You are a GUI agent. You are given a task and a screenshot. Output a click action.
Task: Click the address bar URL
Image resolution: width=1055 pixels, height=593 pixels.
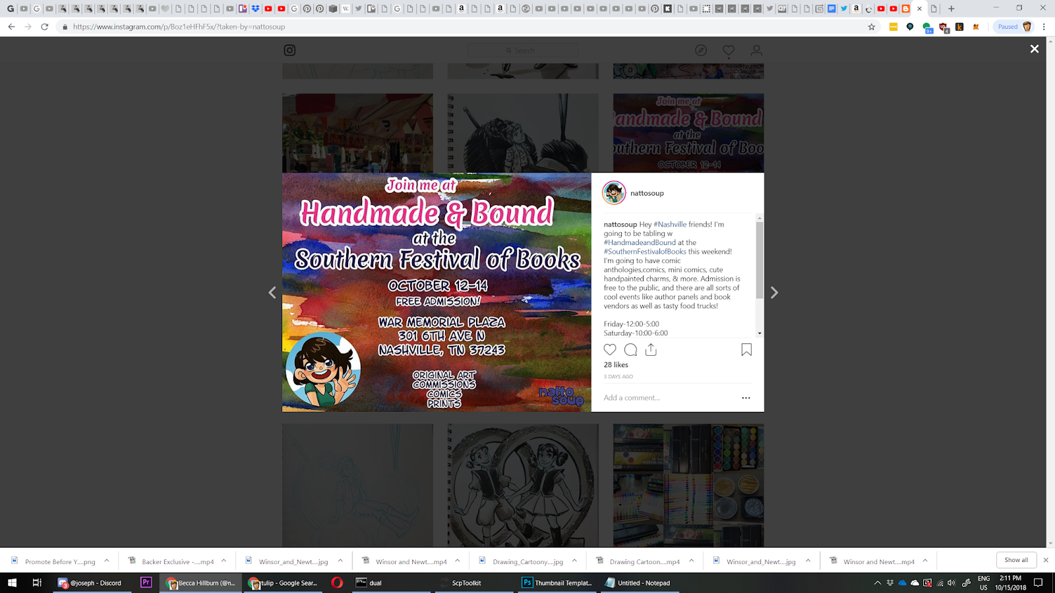[179, 27]
